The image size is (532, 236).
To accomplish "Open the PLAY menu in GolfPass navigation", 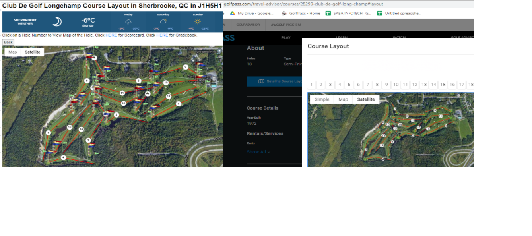I will coord(286,37).
